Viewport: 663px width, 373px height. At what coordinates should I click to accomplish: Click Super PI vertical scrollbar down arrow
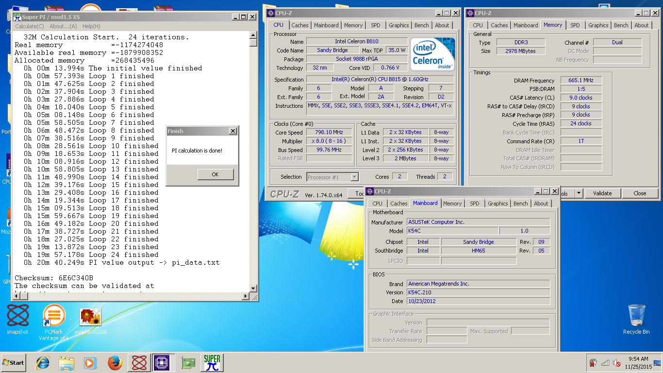253,288
